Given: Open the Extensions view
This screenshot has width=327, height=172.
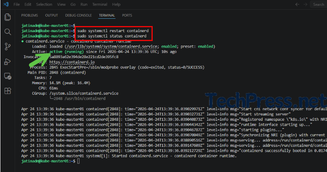Looking at the screenshot, I should click(8, 91).
